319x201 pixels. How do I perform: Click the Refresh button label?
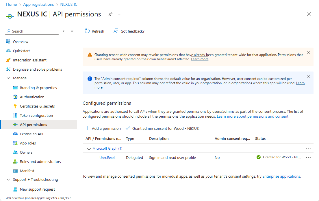[98, 31]
